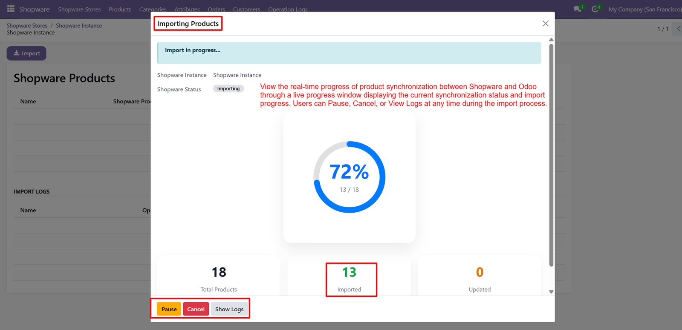The height and width of the screenshot is (330, 682).
Task: Click the Shopware app name
Action: (x=35, y=9)
